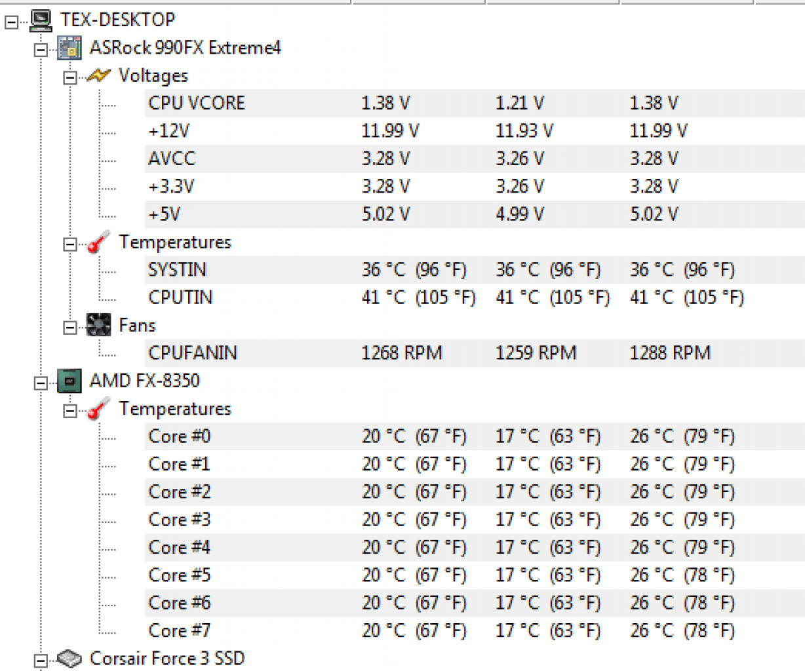Collapse the TEX-DESKTOP root node
This screenshot has height=671, width=805.
click(11, 22)
